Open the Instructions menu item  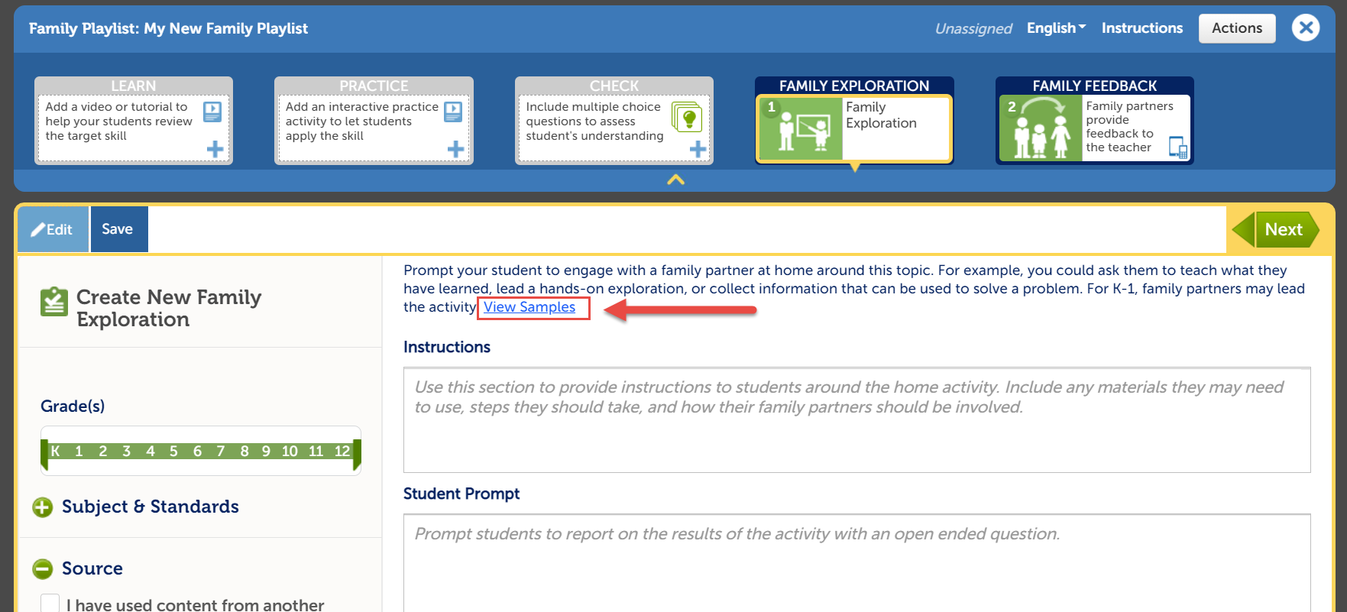point(1142,28)
